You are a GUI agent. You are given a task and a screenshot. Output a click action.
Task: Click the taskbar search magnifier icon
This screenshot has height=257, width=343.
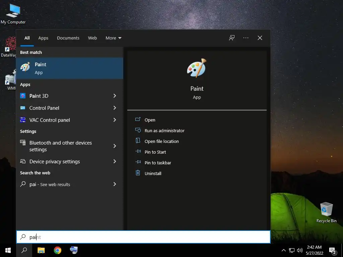pos(24,250)
